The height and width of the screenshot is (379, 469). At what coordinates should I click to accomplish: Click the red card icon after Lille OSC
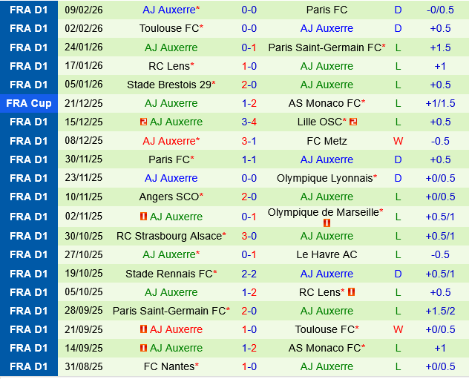(x=354, y=122)
